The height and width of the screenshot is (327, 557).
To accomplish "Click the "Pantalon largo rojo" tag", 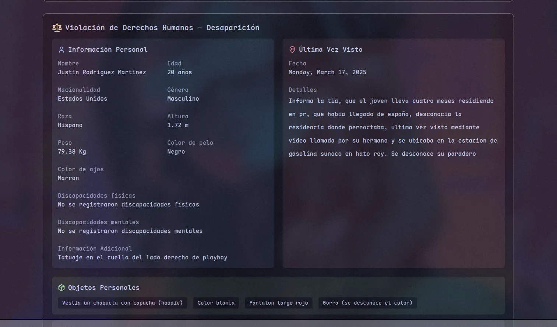I will point(278,303).
